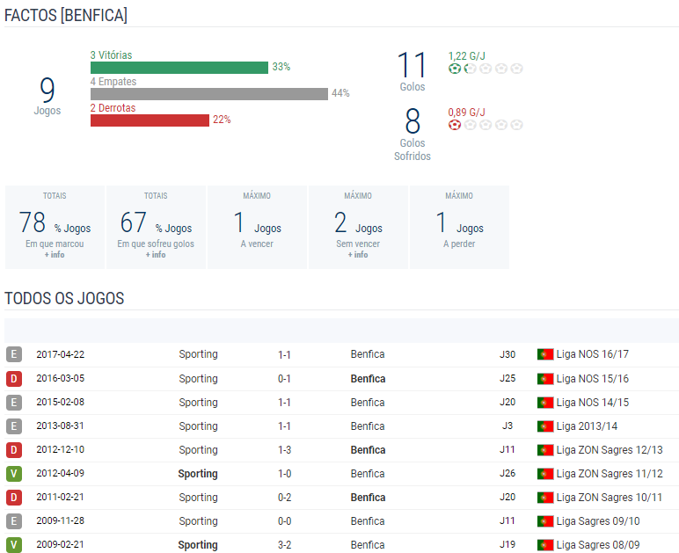The height and width of the screenshot is (553, 679).
Task: Click the D result badge for 2012-12-10
Action: pyautogui.click(x=14, y=450)
